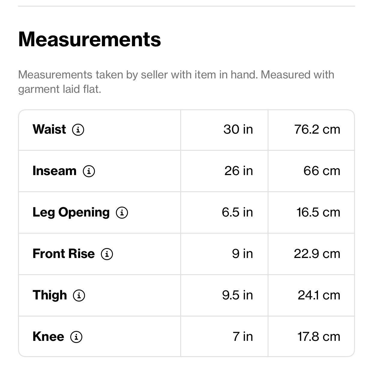Select the Inseam label
The height and width of the screenshot is (373, 373).
(x=54, y=171)
